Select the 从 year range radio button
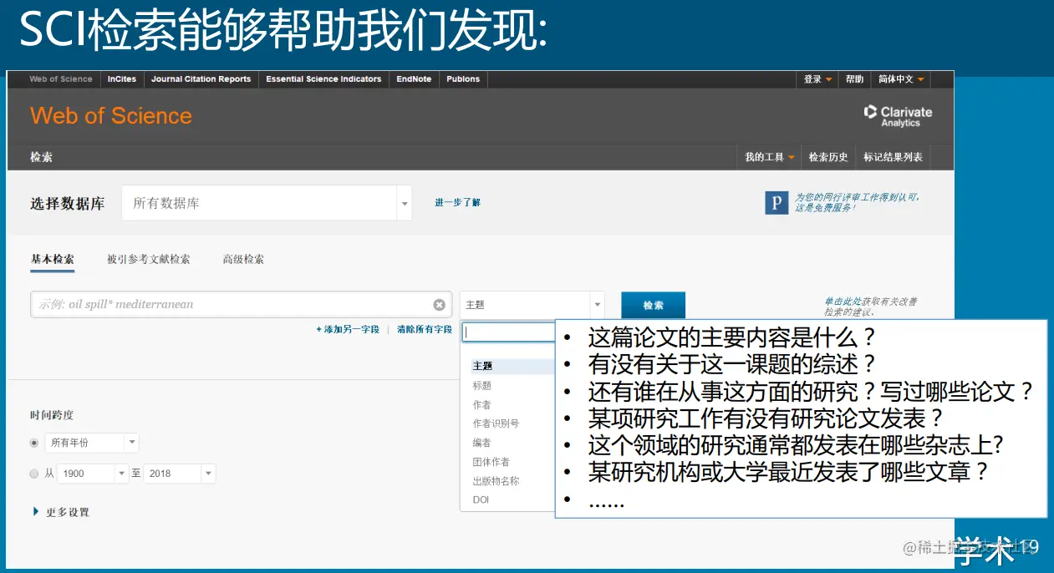The height and width of the screenshot is (573, 1054). coord(34,474)
